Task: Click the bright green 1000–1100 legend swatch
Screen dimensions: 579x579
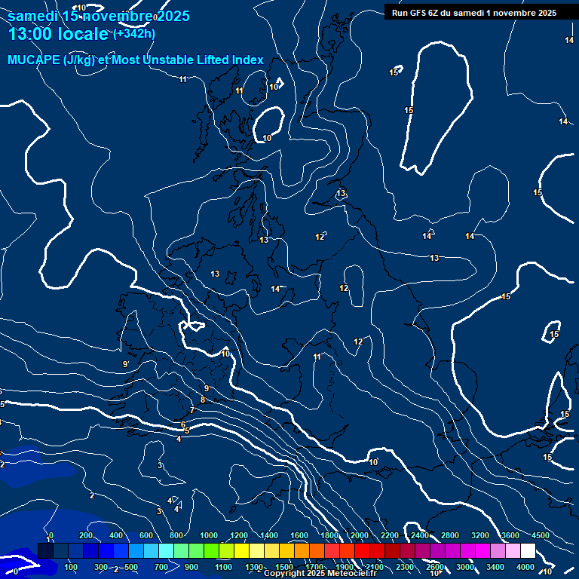Action: tap(211, 550)
